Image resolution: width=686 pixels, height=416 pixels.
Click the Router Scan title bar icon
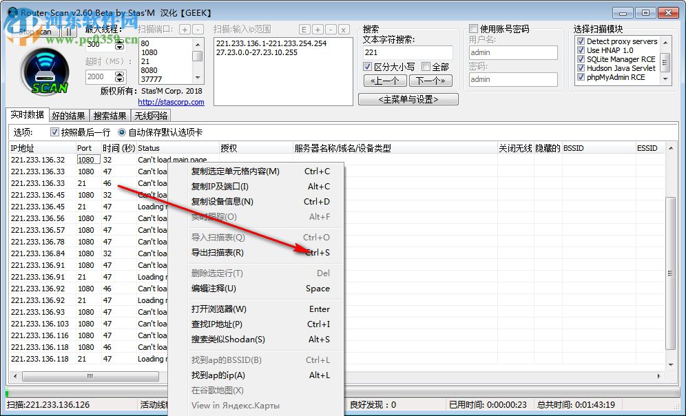tap(12, 12)
